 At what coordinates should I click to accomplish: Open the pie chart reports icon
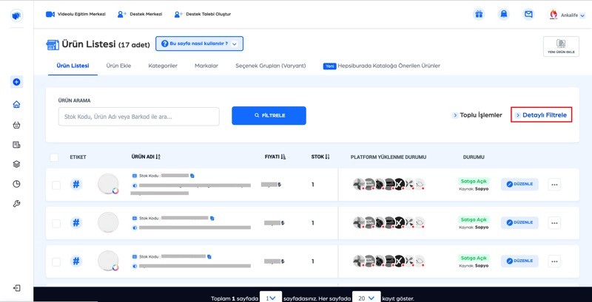point(16,184)
